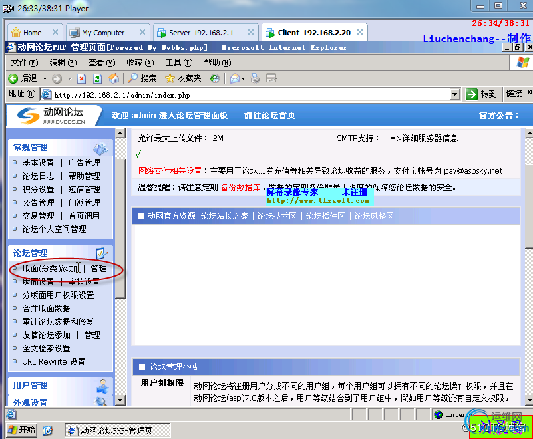
Task: Open the 合并版面数据 link
Action: pyautogui.click(x=46, y=309)
